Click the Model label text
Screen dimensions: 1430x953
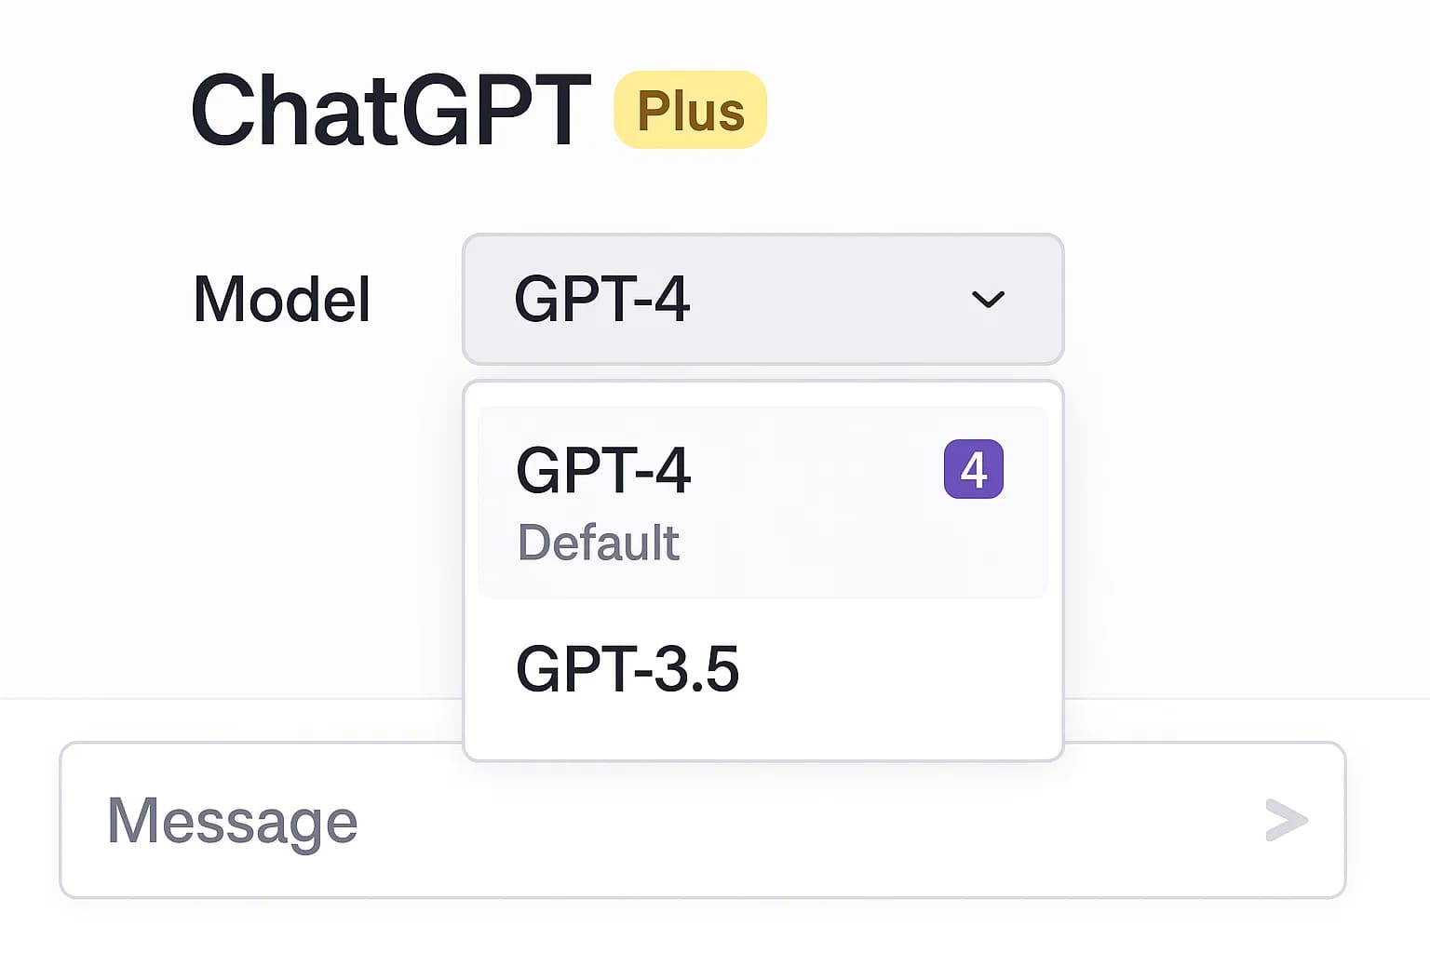point(280,299)
